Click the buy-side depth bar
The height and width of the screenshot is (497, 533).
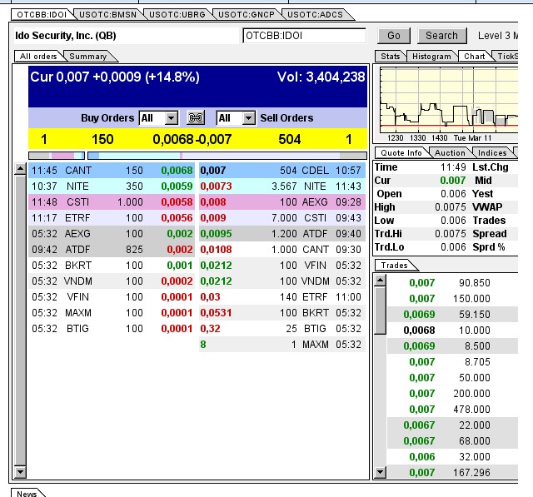[57, 156]
